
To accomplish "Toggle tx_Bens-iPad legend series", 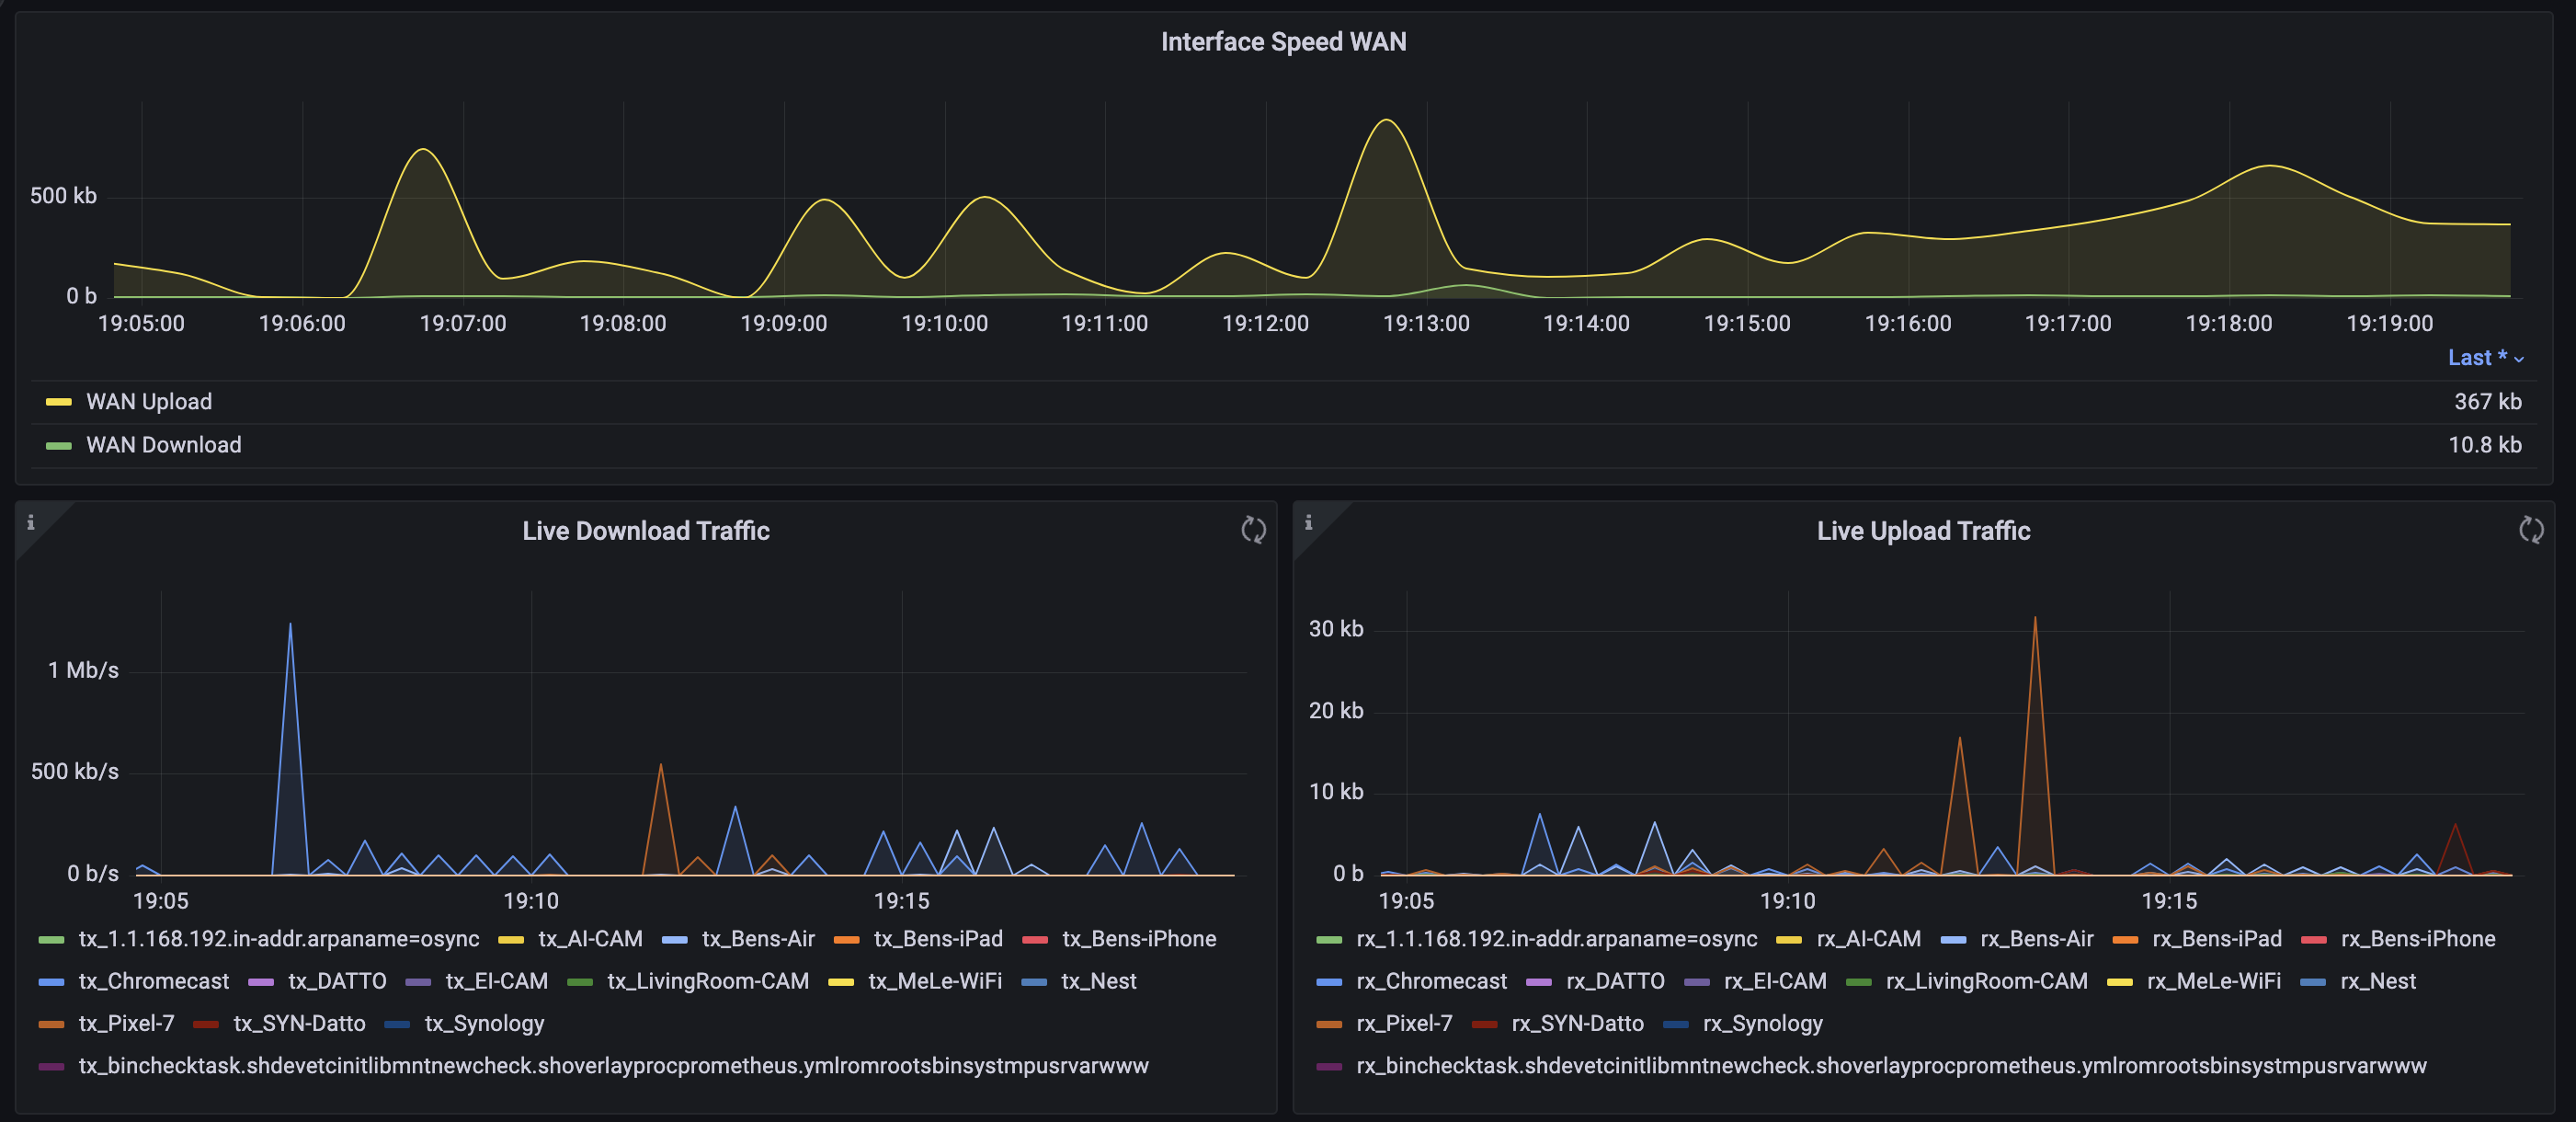I will point(938,939).
